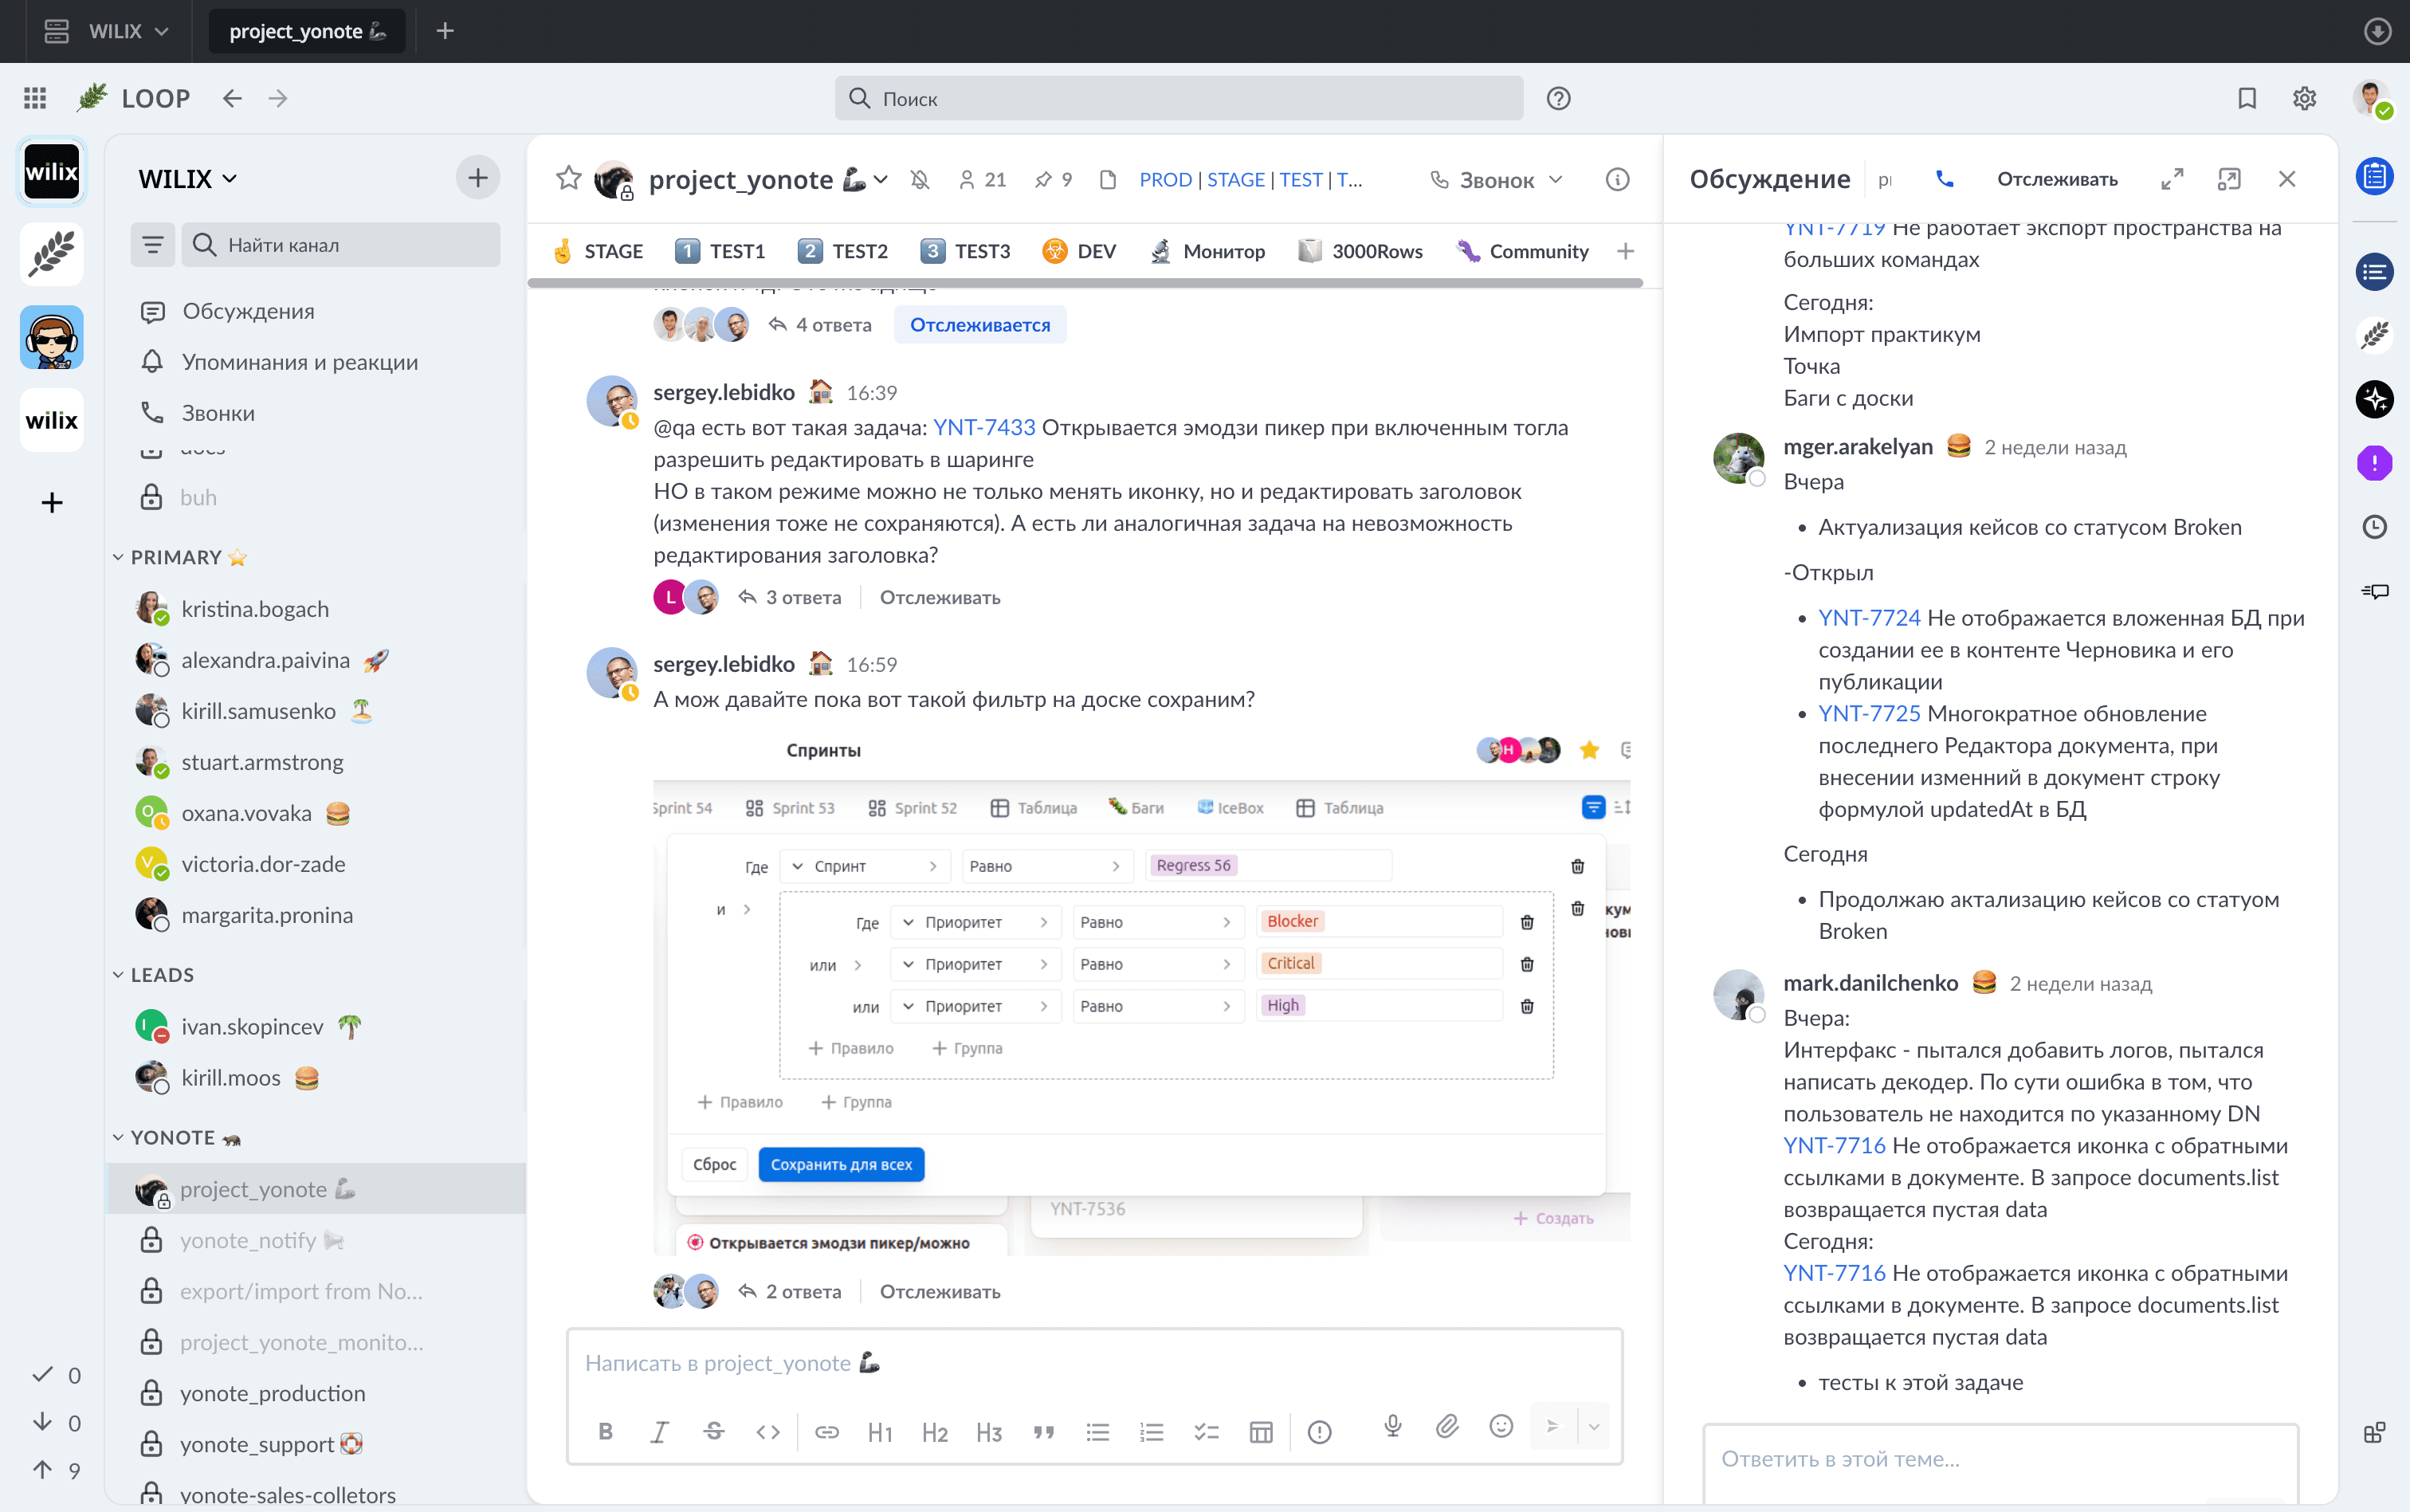Toggle channel notification mute bell
The height and width of the screenshot is (1512, 2410).
[920, 180]
